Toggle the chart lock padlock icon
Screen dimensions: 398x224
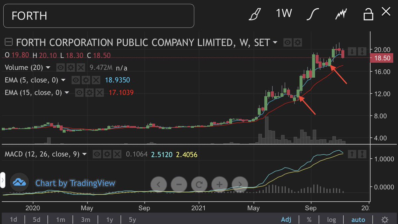click(x=368, y=14)
